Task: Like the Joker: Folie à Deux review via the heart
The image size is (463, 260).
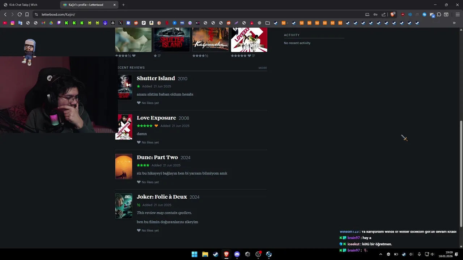Action: pyautogui.click(x=139, y=230)
